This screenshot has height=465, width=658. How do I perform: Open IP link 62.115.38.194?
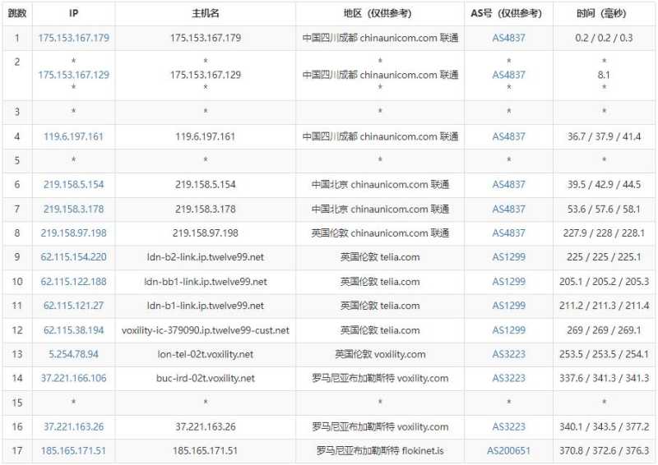73,330
